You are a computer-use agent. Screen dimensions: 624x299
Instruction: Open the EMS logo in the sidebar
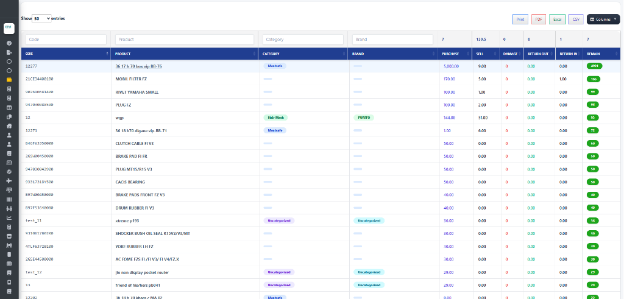[9, 28]
